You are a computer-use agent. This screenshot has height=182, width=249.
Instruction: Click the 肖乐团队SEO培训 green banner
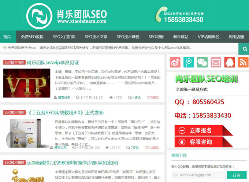click(207, 79)
